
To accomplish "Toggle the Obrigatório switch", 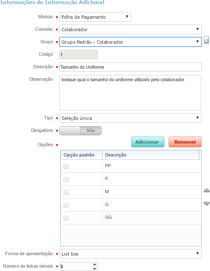I will coord(81,131).
